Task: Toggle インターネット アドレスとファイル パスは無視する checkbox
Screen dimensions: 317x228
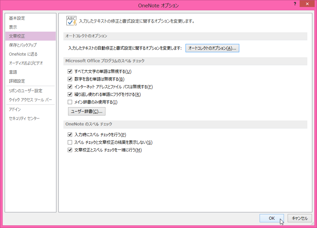Action: point(70,87)
